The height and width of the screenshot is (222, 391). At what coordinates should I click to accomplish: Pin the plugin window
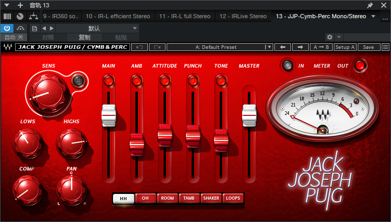pyautogui.click(x=370, y=5)
